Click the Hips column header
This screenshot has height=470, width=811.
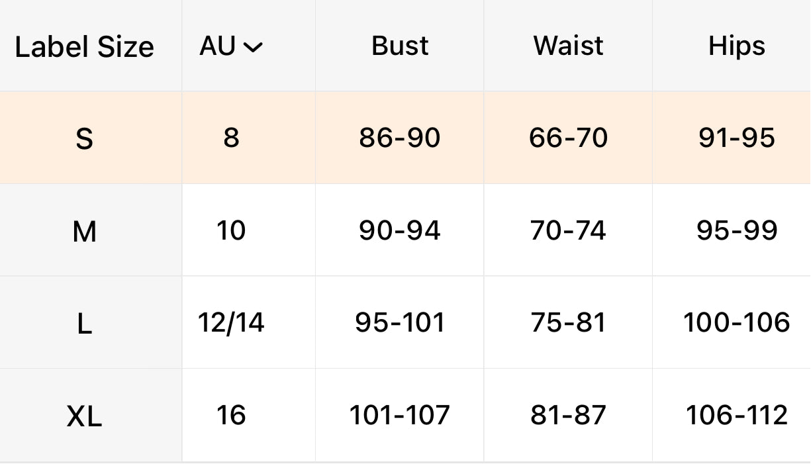coord(736,46)
